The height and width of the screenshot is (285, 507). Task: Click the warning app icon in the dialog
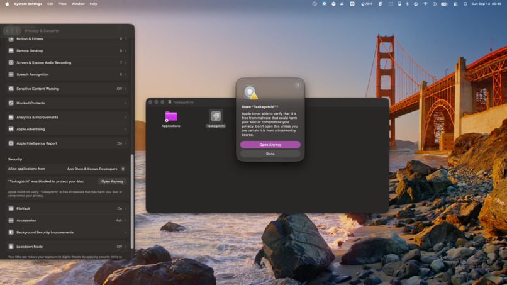tap(250, 92)
